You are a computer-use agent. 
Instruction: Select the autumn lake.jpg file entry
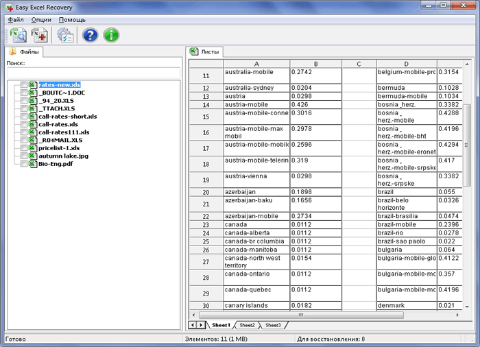tap(63, 156)
